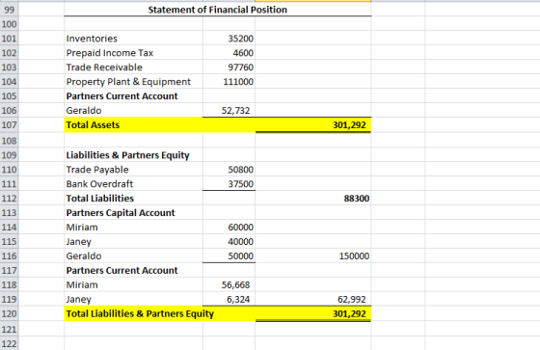Select row header 122
The image size is (540, 350).
pyautogui.click(x=9, y=343)
